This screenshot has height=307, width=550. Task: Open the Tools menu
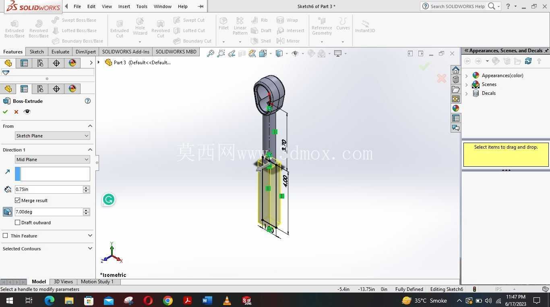pyautogui.click(x=142, y=6)
